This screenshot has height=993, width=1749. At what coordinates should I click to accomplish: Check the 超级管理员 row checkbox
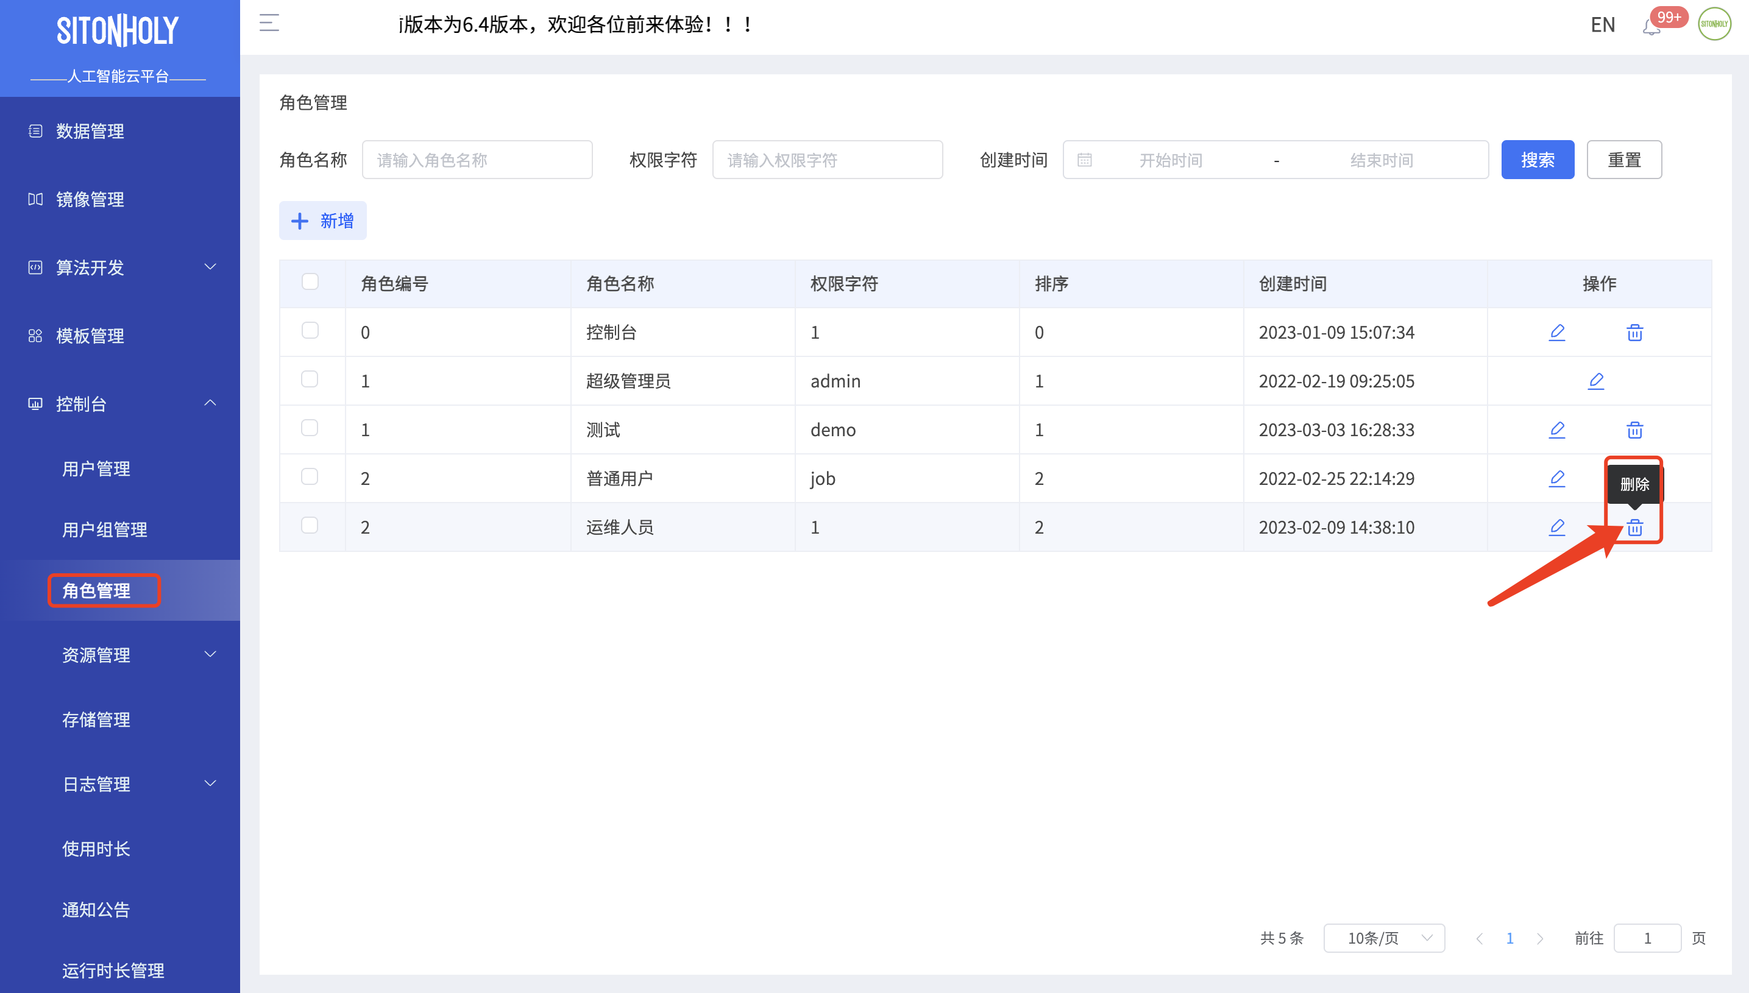coord(310,379)
